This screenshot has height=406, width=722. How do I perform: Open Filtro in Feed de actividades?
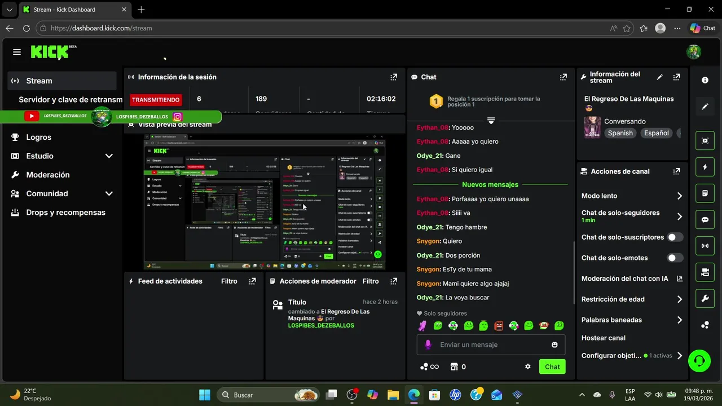click(229, 281)
